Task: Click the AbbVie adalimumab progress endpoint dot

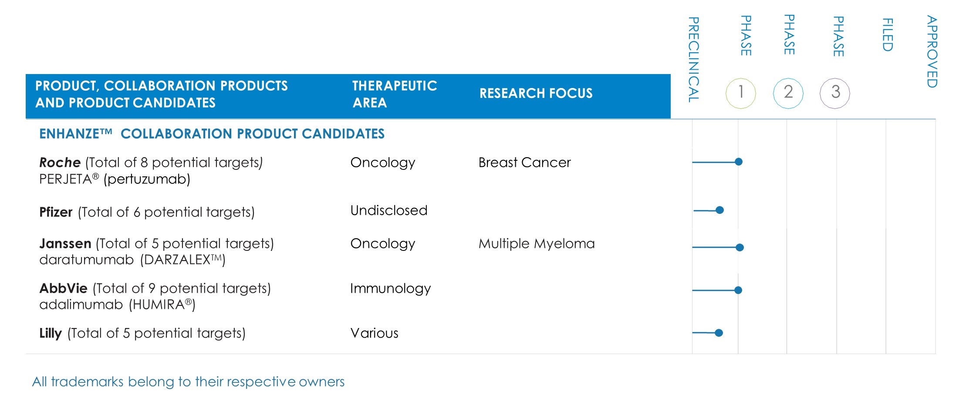Action: coord(738,290)
